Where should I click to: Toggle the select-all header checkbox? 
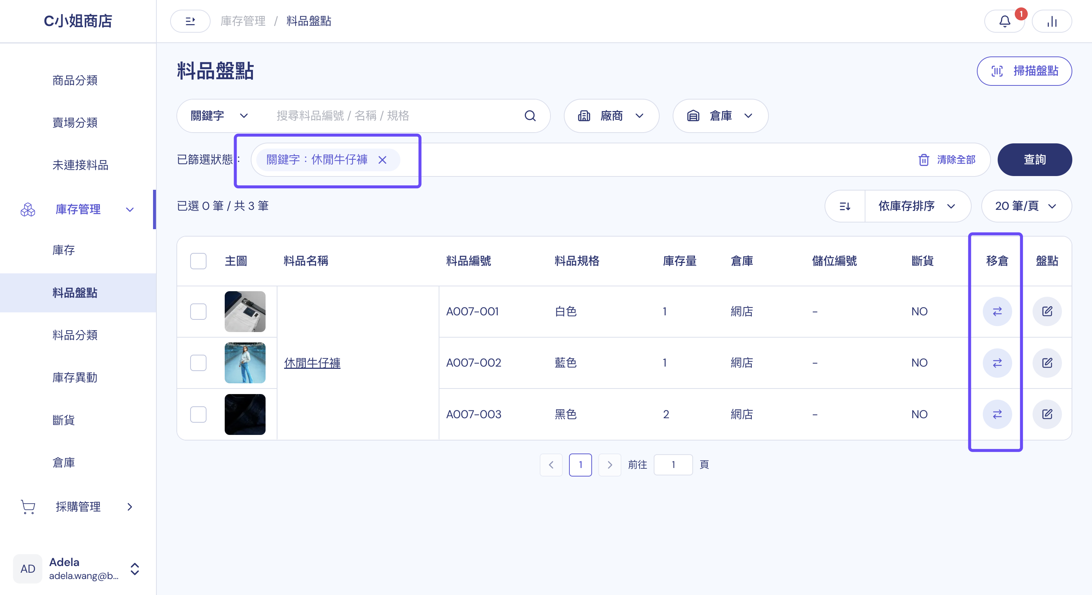click(x=198, y=261)
